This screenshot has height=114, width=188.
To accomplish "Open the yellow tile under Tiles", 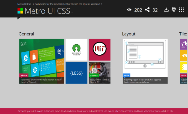I will [183, 67].
